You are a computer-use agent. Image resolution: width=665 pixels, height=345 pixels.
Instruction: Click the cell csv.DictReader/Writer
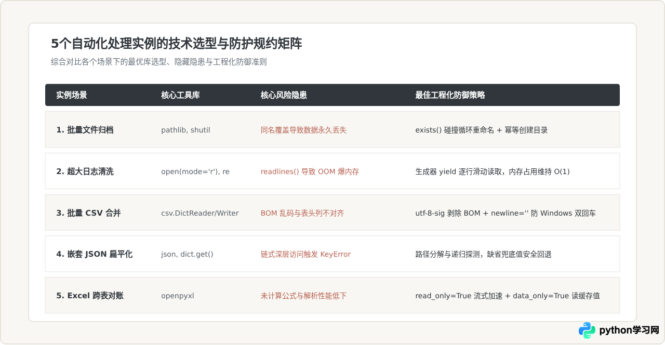200,213
